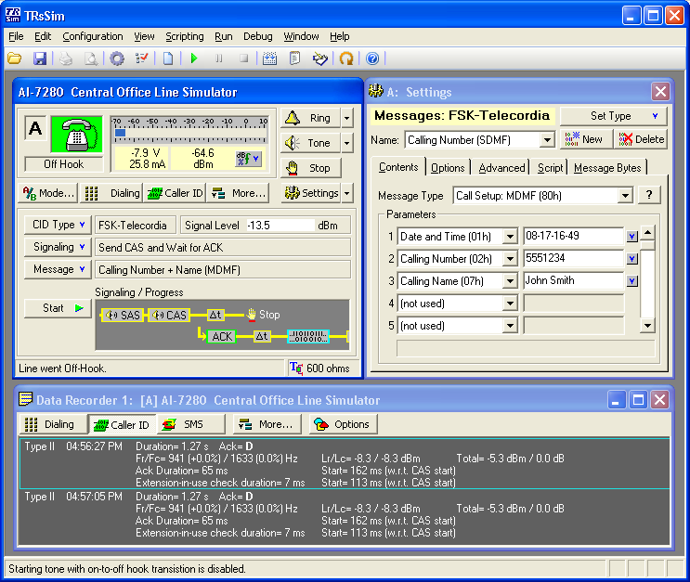Open the Mode... panel button

point(48,193)
